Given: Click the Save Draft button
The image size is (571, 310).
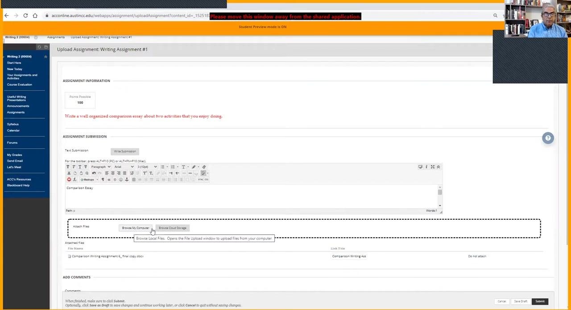Looking at the screenshot, I should [521, 302].
